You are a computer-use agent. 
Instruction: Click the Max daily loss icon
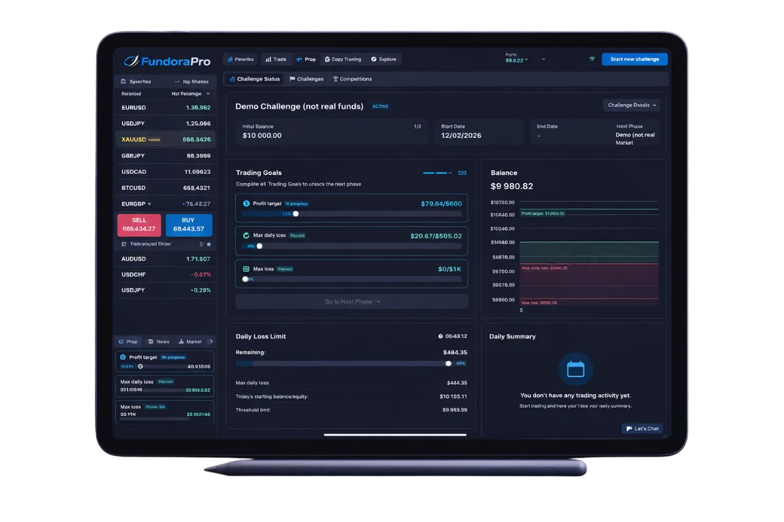point(246,235)
